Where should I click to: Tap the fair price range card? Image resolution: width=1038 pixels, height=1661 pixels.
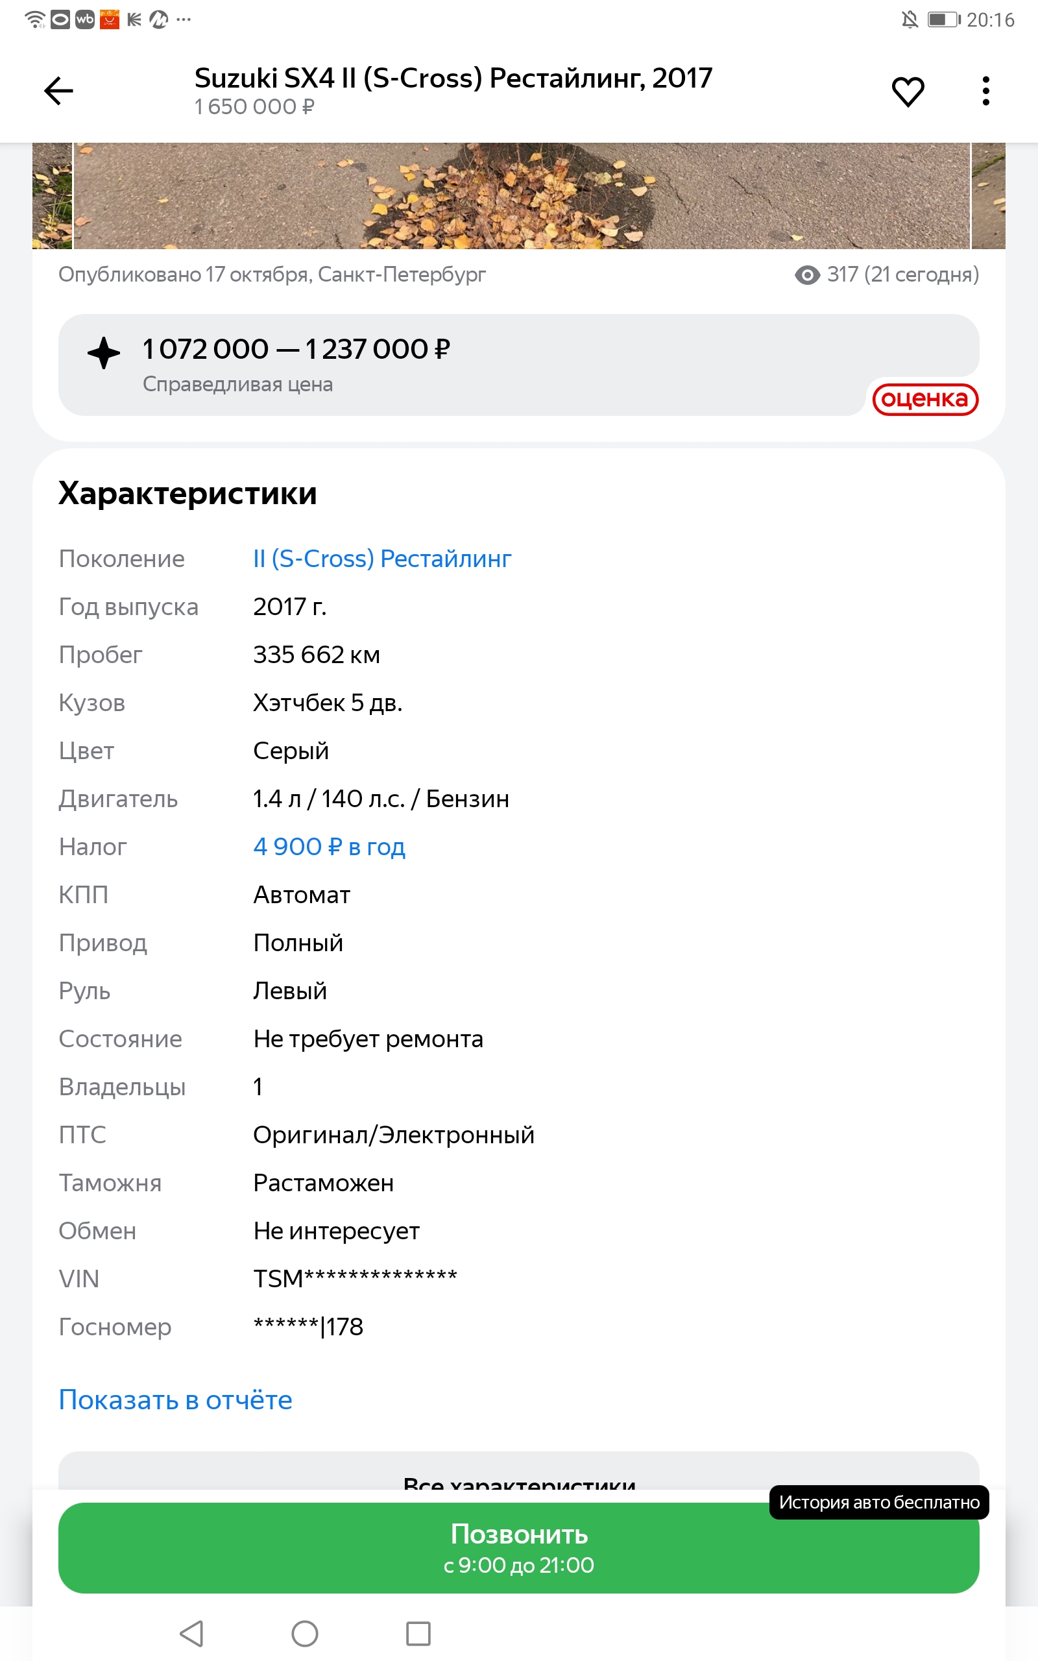click(x=460, y=364)
